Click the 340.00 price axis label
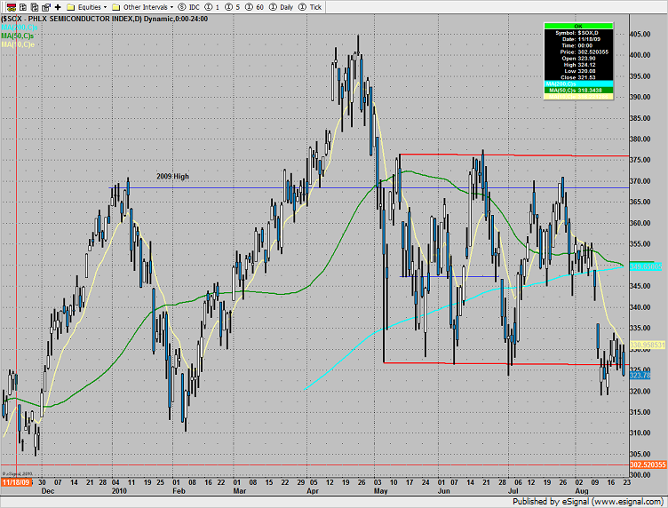 point(640,307)
